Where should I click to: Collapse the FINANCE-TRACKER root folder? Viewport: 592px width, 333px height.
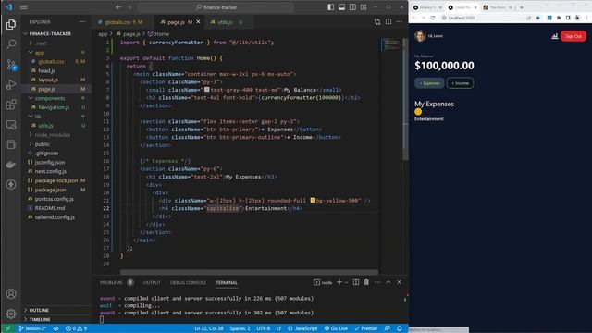[56, 33]
